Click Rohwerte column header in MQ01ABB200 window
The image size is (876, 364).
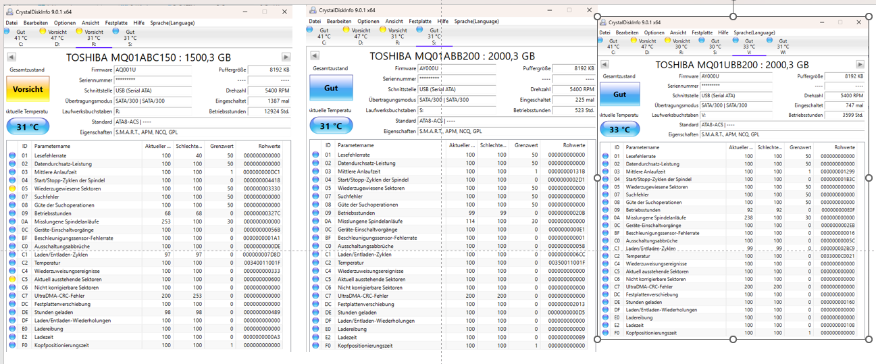tap(565, 146)
